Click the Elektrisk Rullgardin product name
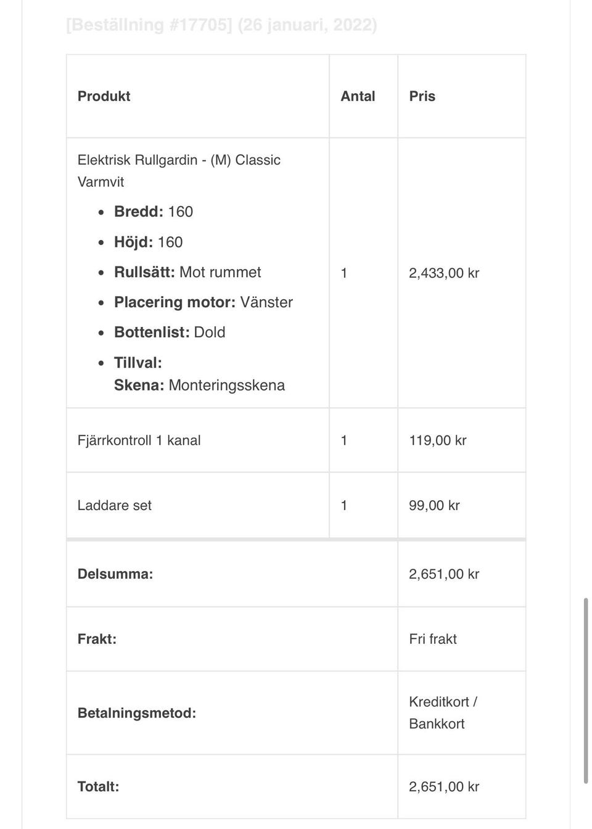This screenshot has height=829, width=592. (x=179, y=171)
